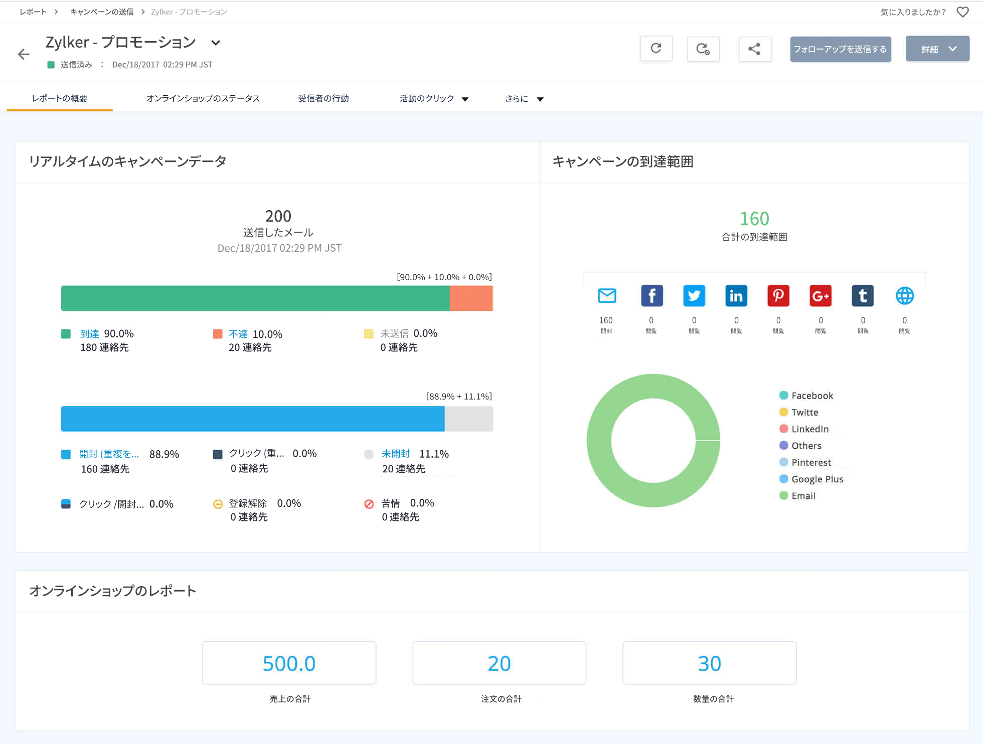Click the 200 送信したメール count
Image resolution: width=983 pixels, height=744 pixels.
[278, 216]
